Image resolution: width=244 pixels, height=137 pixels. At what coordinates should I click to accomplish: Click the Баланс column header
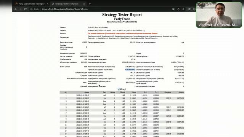click(x=181, y=92)
